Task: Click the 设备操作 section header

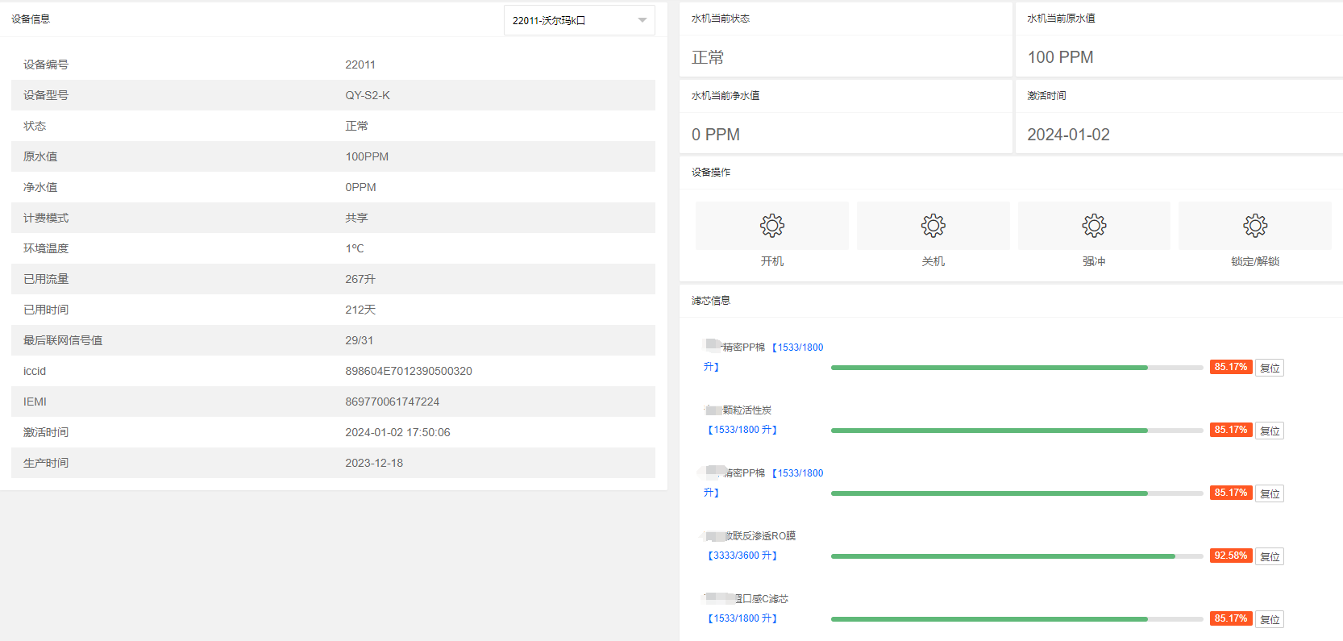Action: click(x=711, y=172)
